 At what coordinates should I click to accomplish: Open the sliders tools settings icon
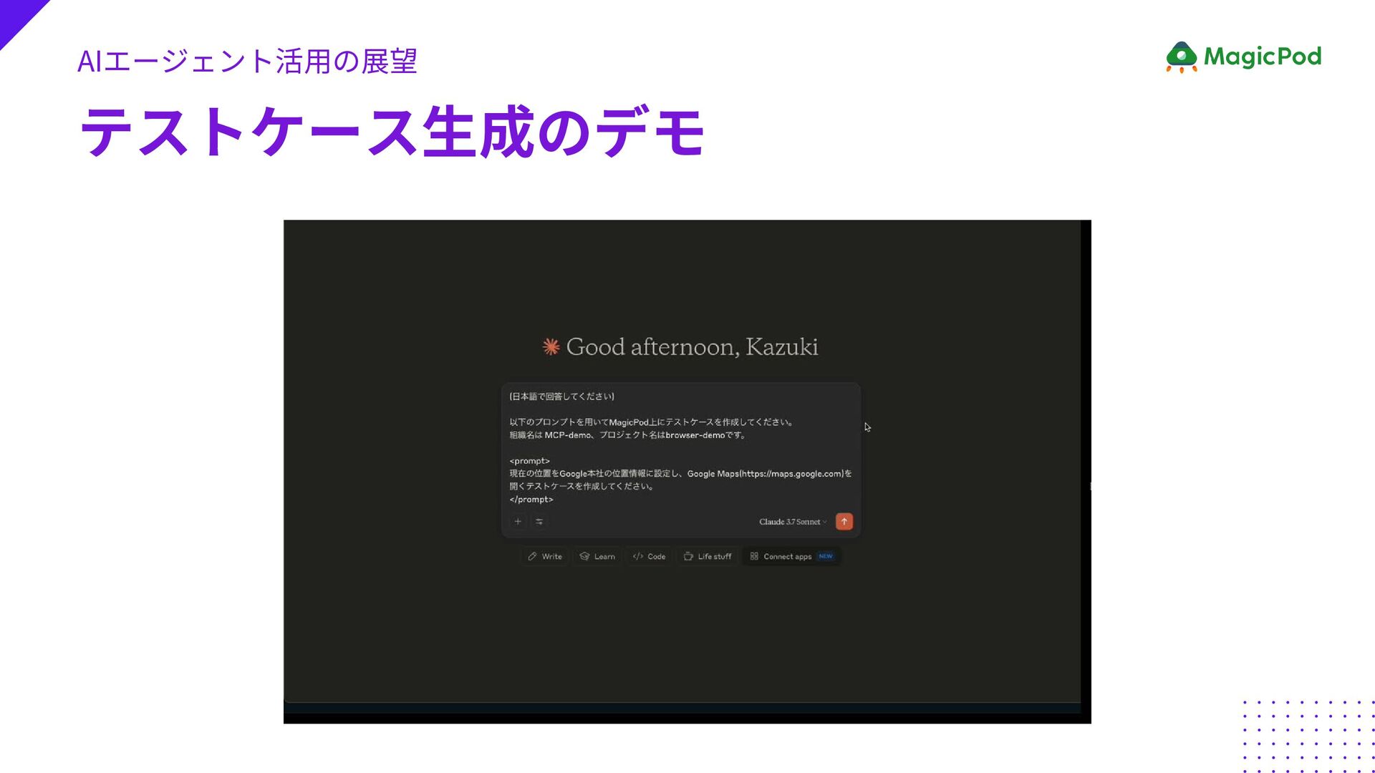tap(539, 522)
